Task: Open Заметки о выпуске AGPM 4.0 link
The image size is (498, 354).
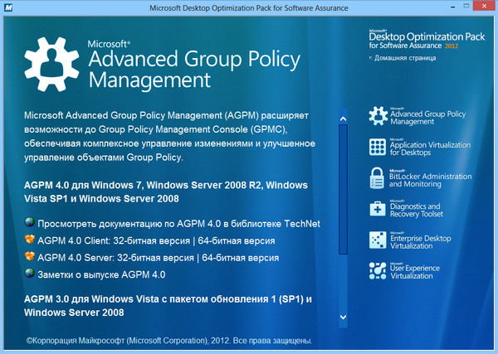Action: [102, 274]
